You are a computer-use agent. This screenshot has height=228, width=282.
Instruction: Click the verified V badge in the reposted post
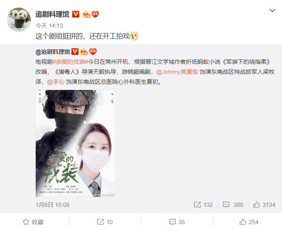click(x=75, y=52)
